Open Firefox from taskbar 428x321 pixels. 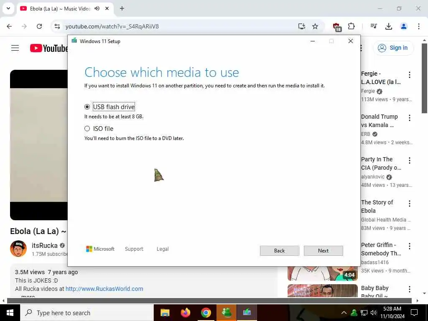(186, 313)
